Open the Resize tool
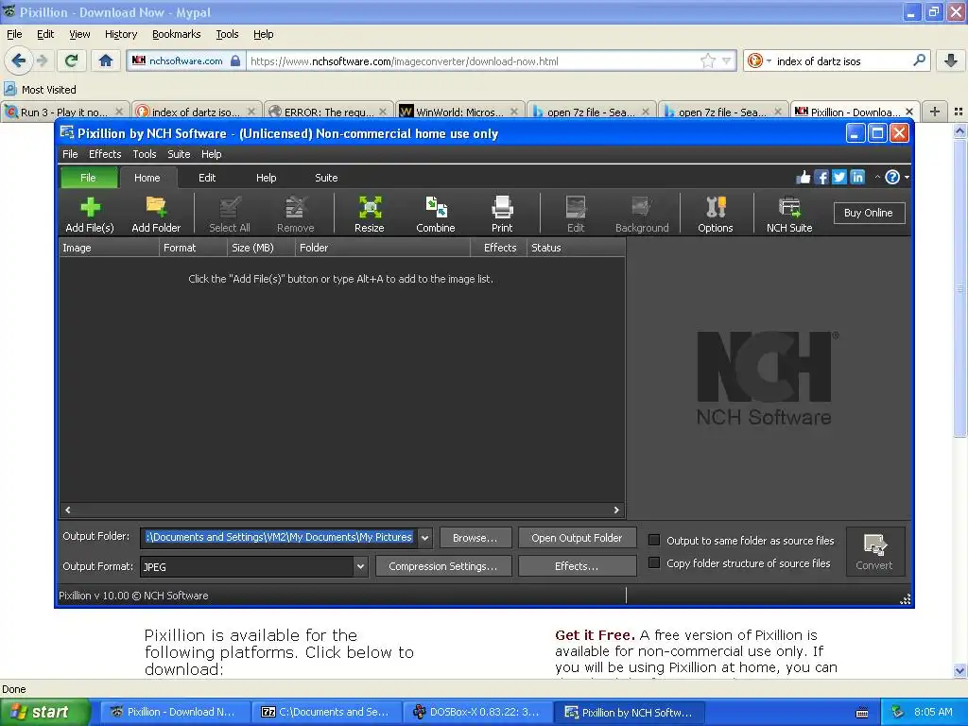 pos(370,215)
